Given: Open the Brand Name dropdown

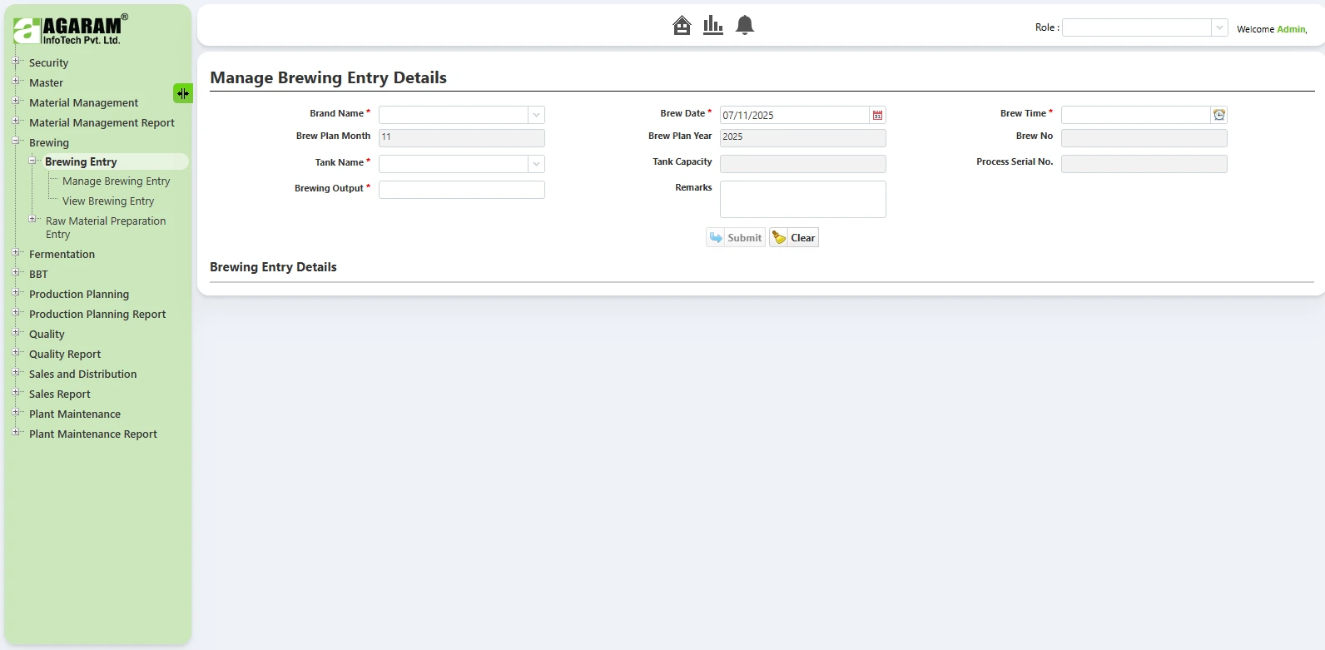Looking at the screenshot, I should coord(536,115).
